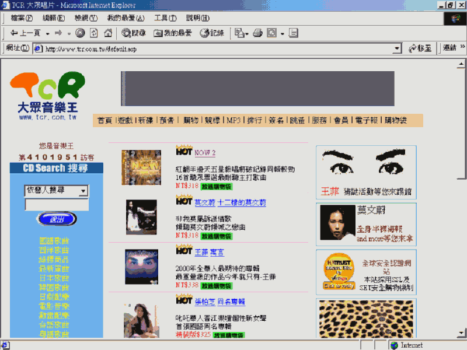Click the NOW 2 album cover thumbnail
The width and height of the screenshot is (467, 350).
click(141, 167)
